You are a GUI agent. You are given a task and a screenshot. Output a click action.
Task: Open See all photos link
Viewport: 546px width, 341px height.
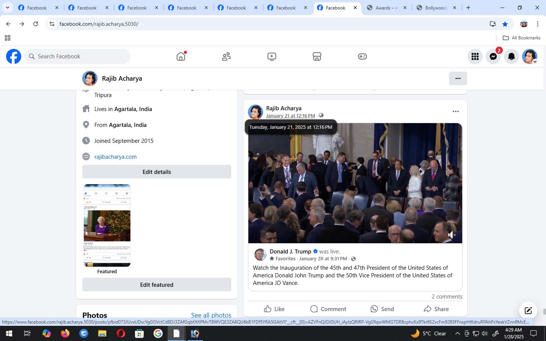[211, 315]
